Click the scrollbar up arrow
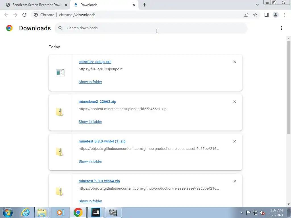The width and height of the screenshot is (291, 218). tap(288, 39)
